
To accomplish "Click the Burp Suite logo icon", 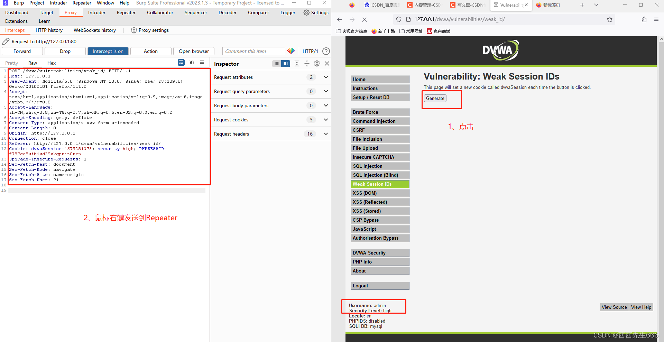I will [5, 3].
